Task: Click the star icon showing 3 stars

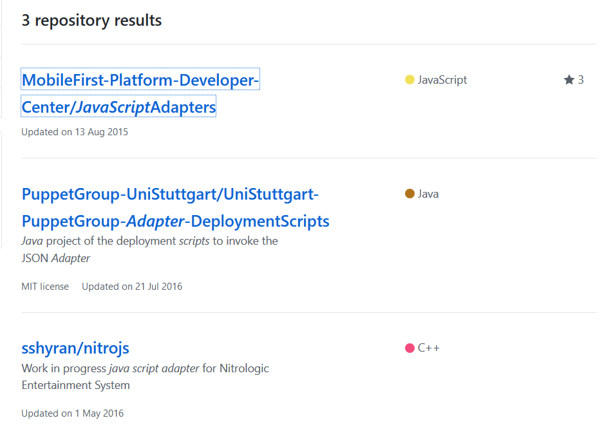Action: 569,80
